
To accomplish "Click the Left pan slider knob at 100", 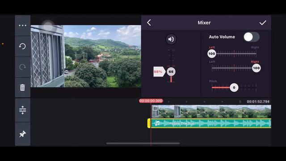I will 211,54.
